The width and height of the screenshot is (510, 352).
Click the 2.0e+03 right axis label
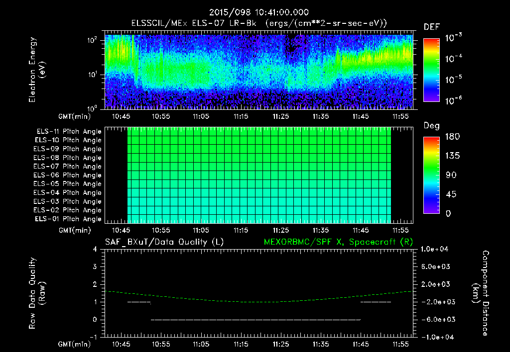435,284
